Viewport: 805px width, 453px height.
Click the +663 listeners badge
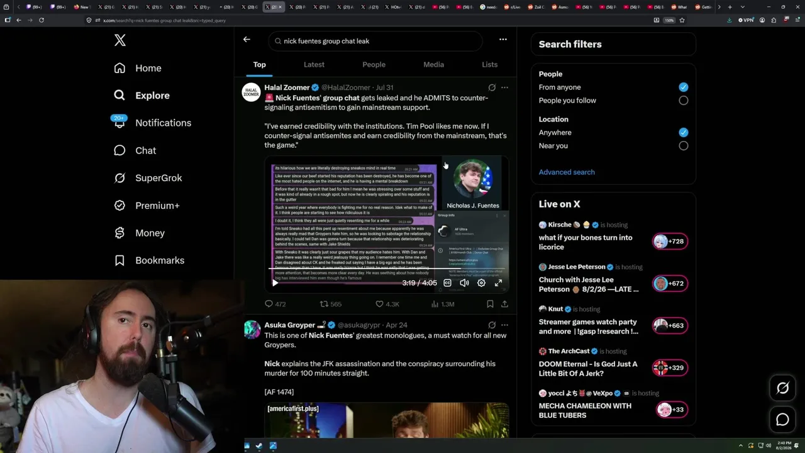[x=670, y=326]
